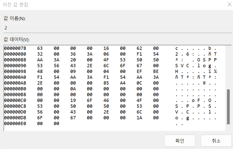233x149 pixels.
Task: Select byte 63 in row 00000078
Action: [x=40, y=48]
